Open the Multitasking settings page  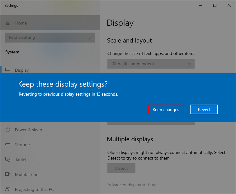27,174
